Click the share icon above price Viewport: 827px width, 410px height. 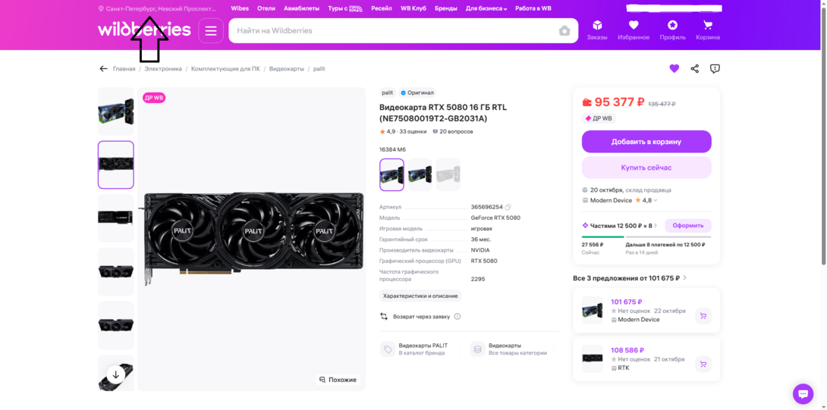click(695, 68)
